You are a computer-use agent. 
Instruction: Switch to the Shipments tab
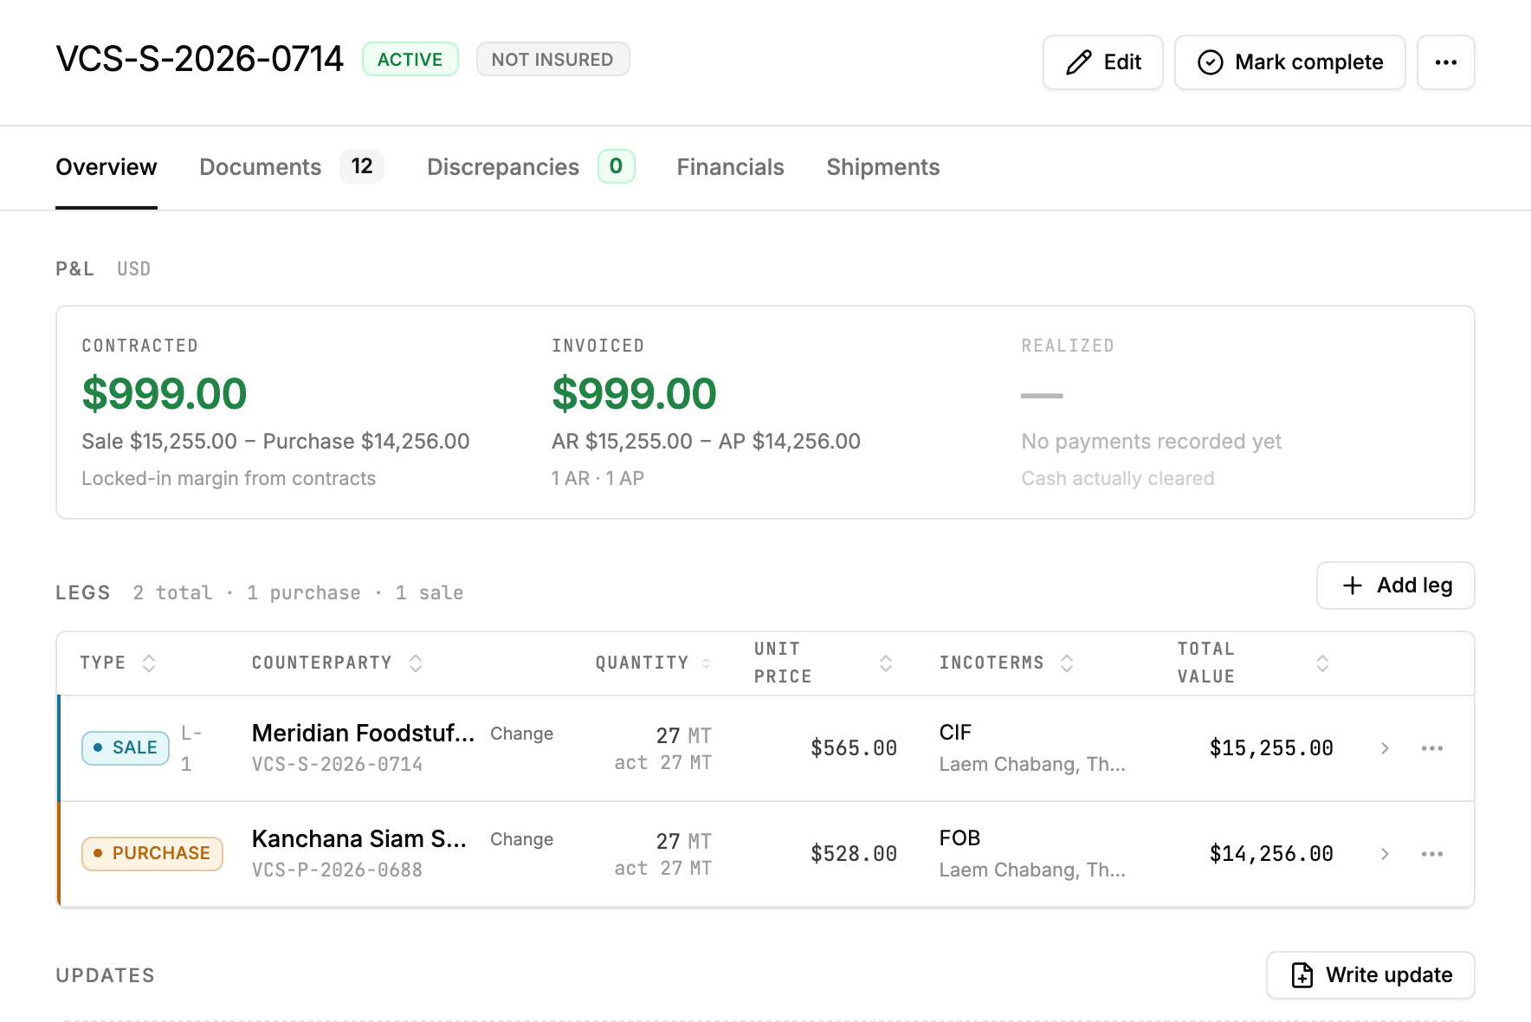pos(882,167)
